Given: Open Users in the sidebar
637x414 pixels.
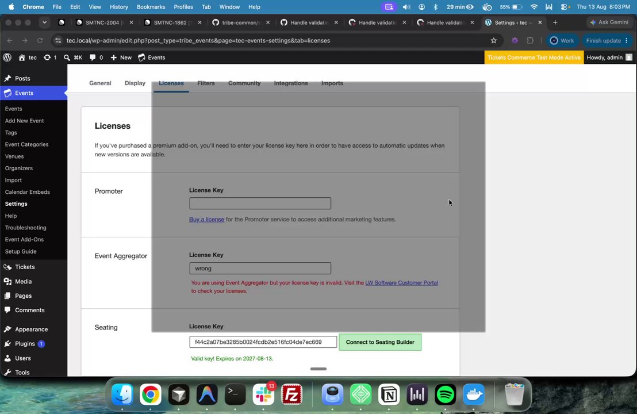Looking at the screenshot, I should pyautogui.click(x=33, y=358).
